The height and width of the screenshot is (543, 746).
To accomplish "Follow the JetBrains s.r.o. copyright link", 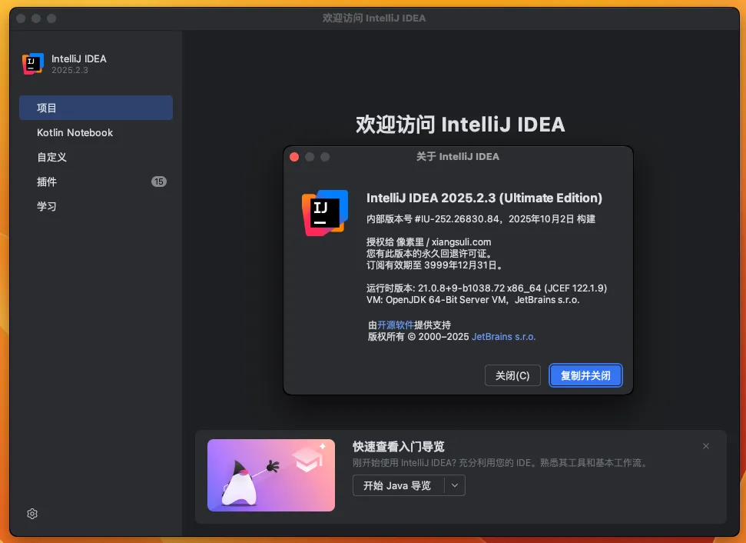I will point(503,336).
